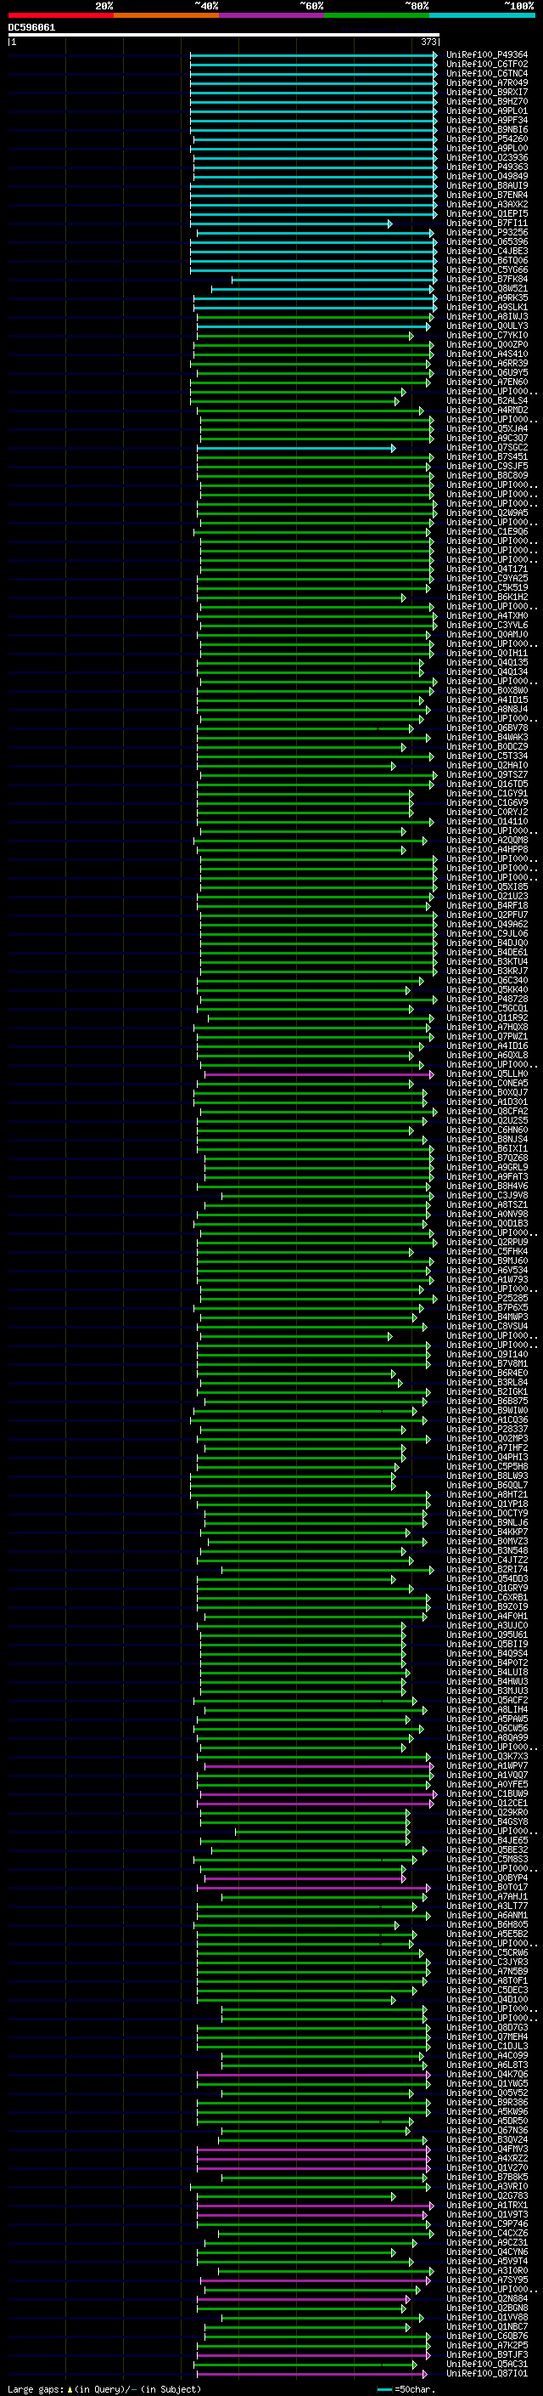Select the UniRef100_C1E9Q6 hit label
The image size is (543, 2396).
pyautogui.click(x=487, y=532)
